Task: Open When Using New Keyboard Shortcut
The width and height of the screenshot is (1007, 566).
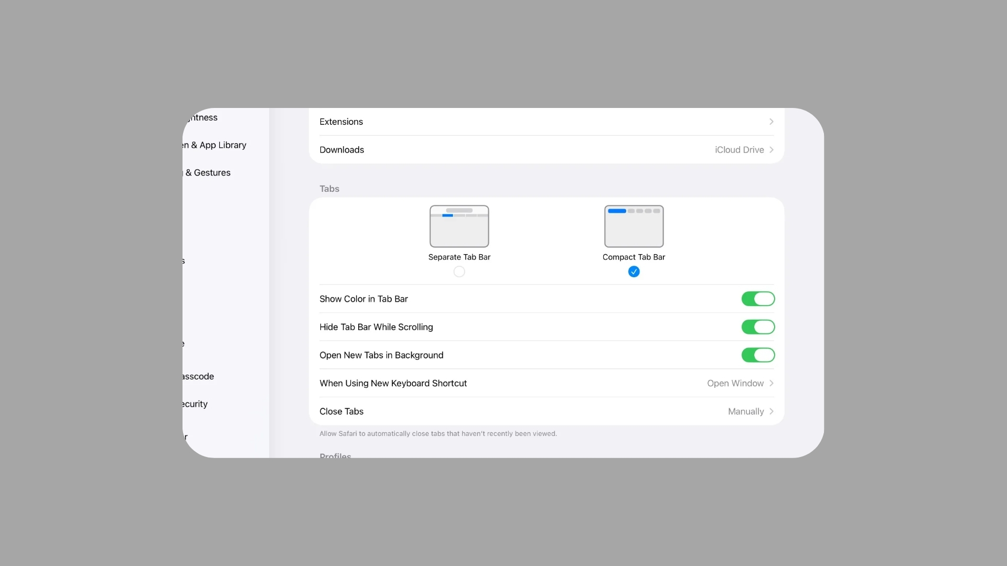Action: (393, 383)
